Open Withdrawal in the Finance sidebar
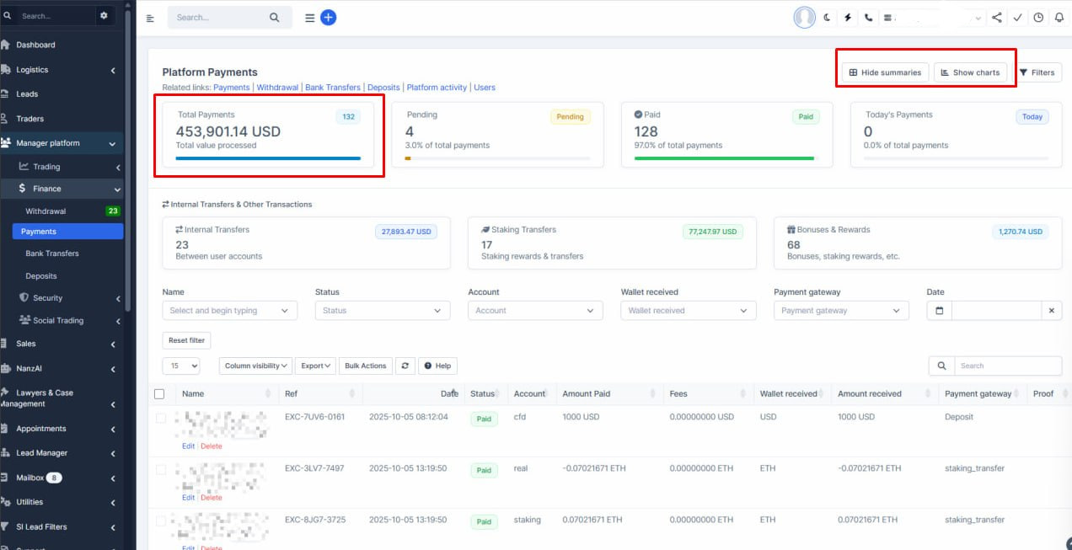 pyautogui.click(x=46, y=211)
